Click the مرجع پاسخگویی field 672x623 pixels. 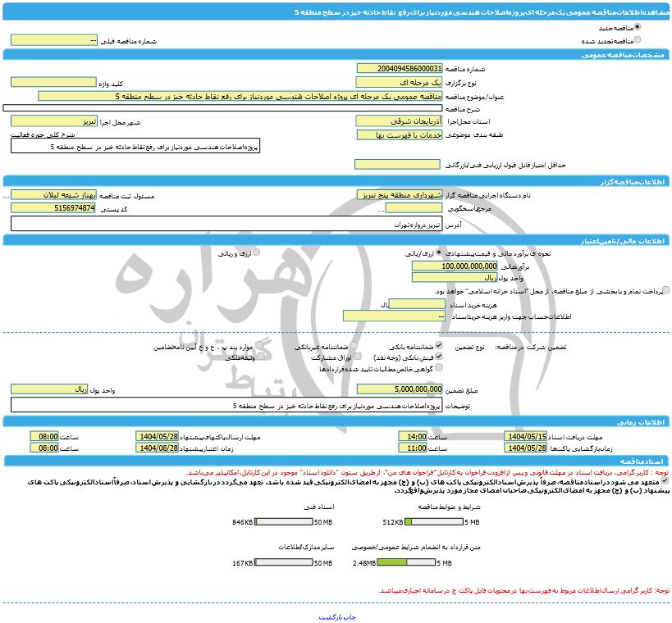(x=414, y=208)
